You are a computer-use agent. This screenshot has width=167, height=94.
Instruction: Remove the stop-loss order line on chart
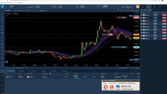coord(126,17)
